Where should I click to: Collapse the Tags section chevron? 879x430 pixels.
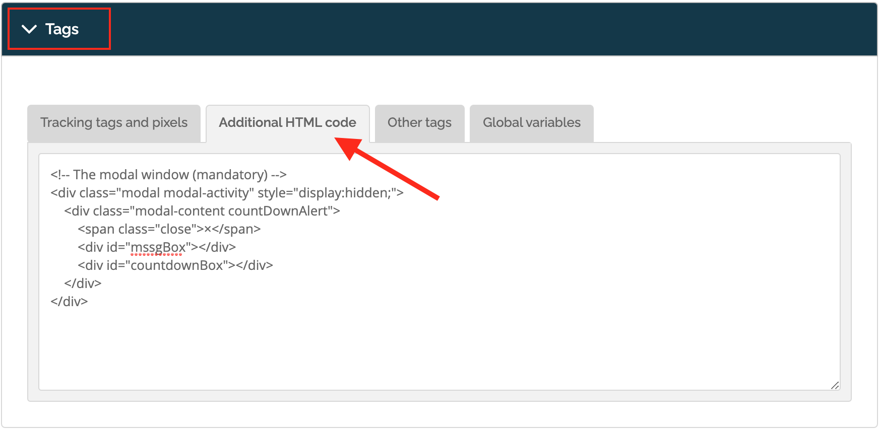pos(30,29)
